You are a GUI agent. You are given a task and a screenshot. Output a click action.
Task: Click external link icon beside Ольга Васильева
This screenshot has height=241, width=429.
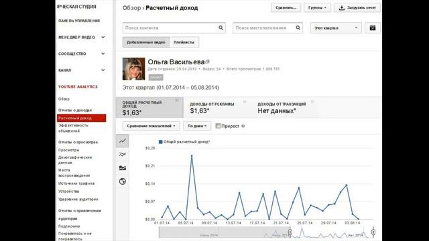(207, 62)
